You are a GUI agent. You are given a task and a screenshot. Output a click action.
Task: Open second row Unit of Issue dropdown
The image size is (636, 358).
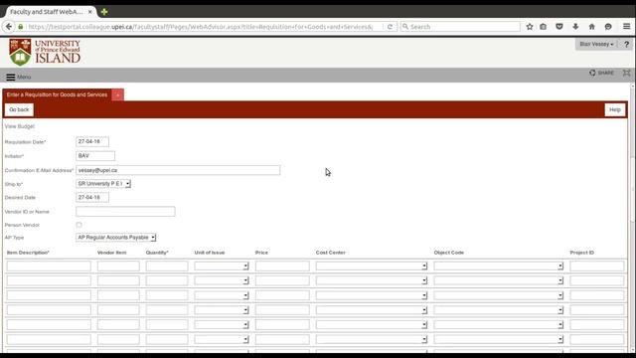[222, 280]
